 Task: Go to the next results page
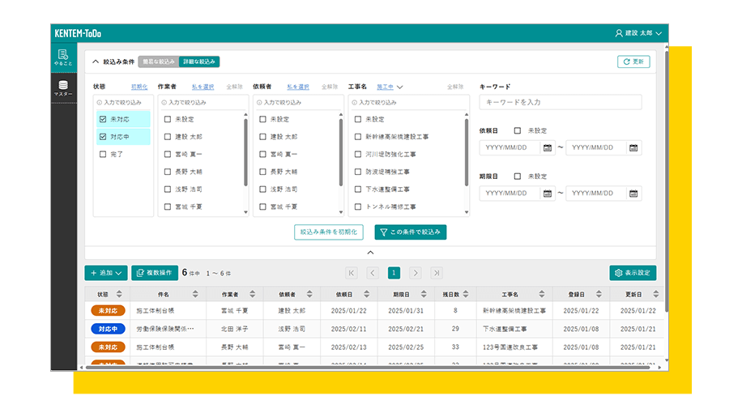point(415,274)
